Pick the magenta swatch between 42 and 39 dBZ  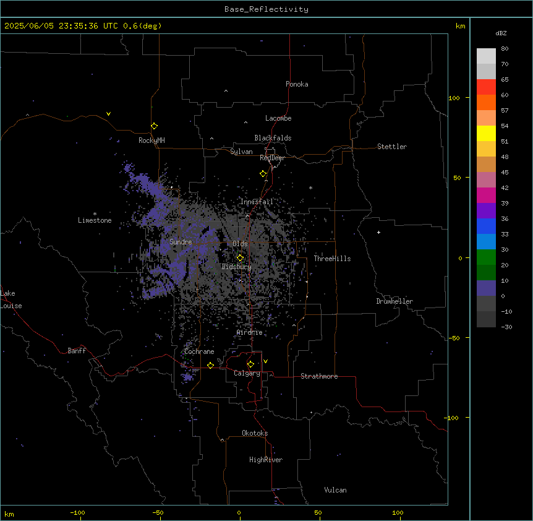point(486,195)
